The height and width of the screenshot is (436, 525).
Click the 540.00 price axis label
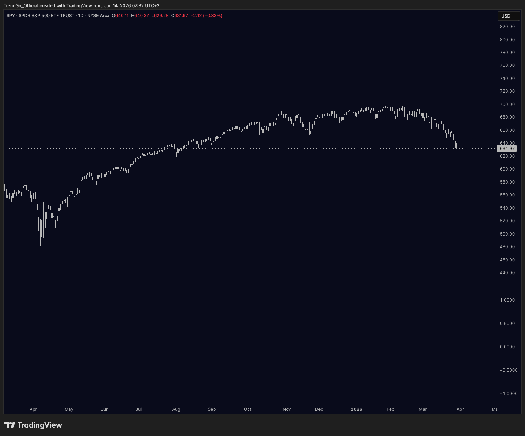tap(507, 208)
